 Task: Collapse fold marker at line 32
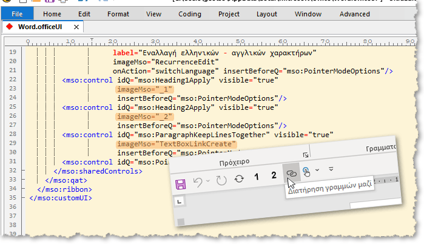click(x=23, y=171)
